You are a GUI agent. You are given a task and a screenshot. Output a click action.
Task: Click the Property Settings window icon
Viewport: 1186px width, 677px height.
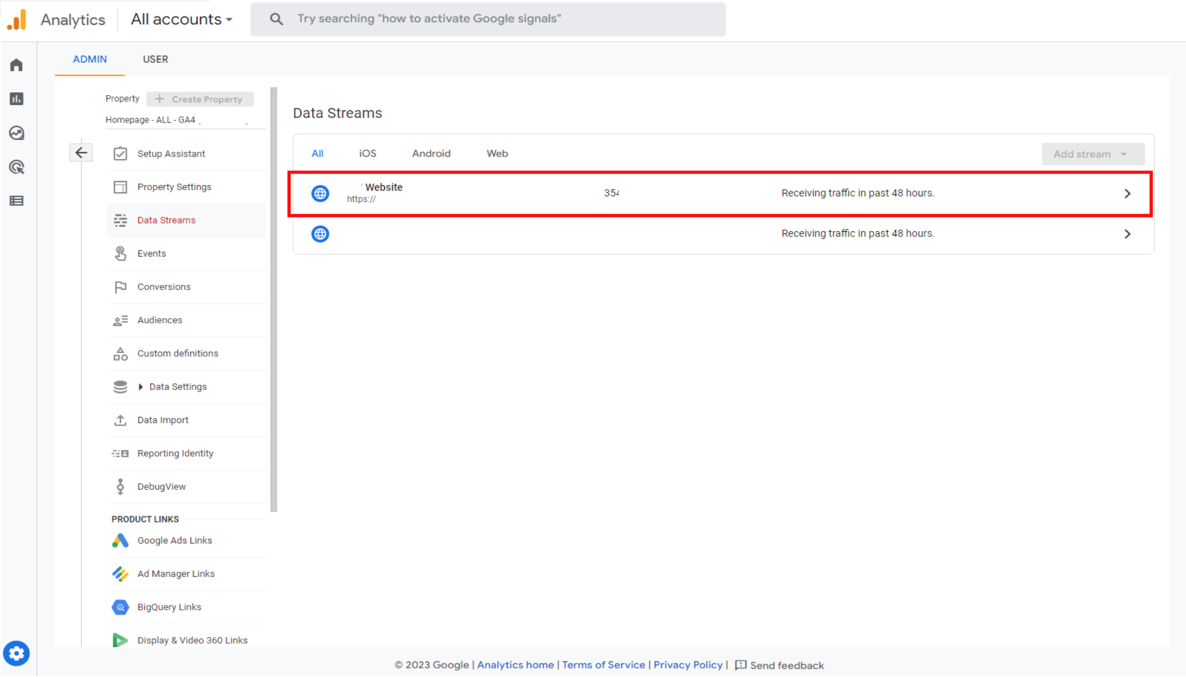pyautogui.click(x=120, y=187)
